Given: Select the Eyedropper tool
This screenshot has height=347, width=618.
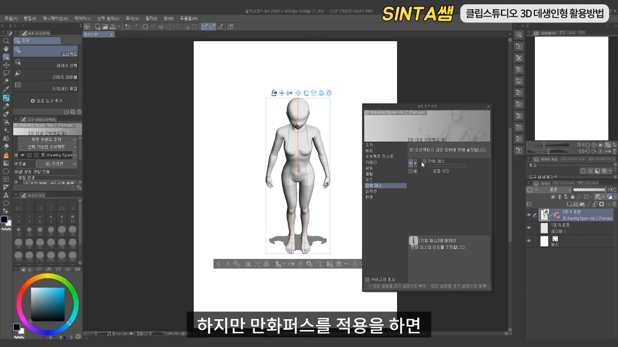Looking at the screenshot, I should (6, 89).
